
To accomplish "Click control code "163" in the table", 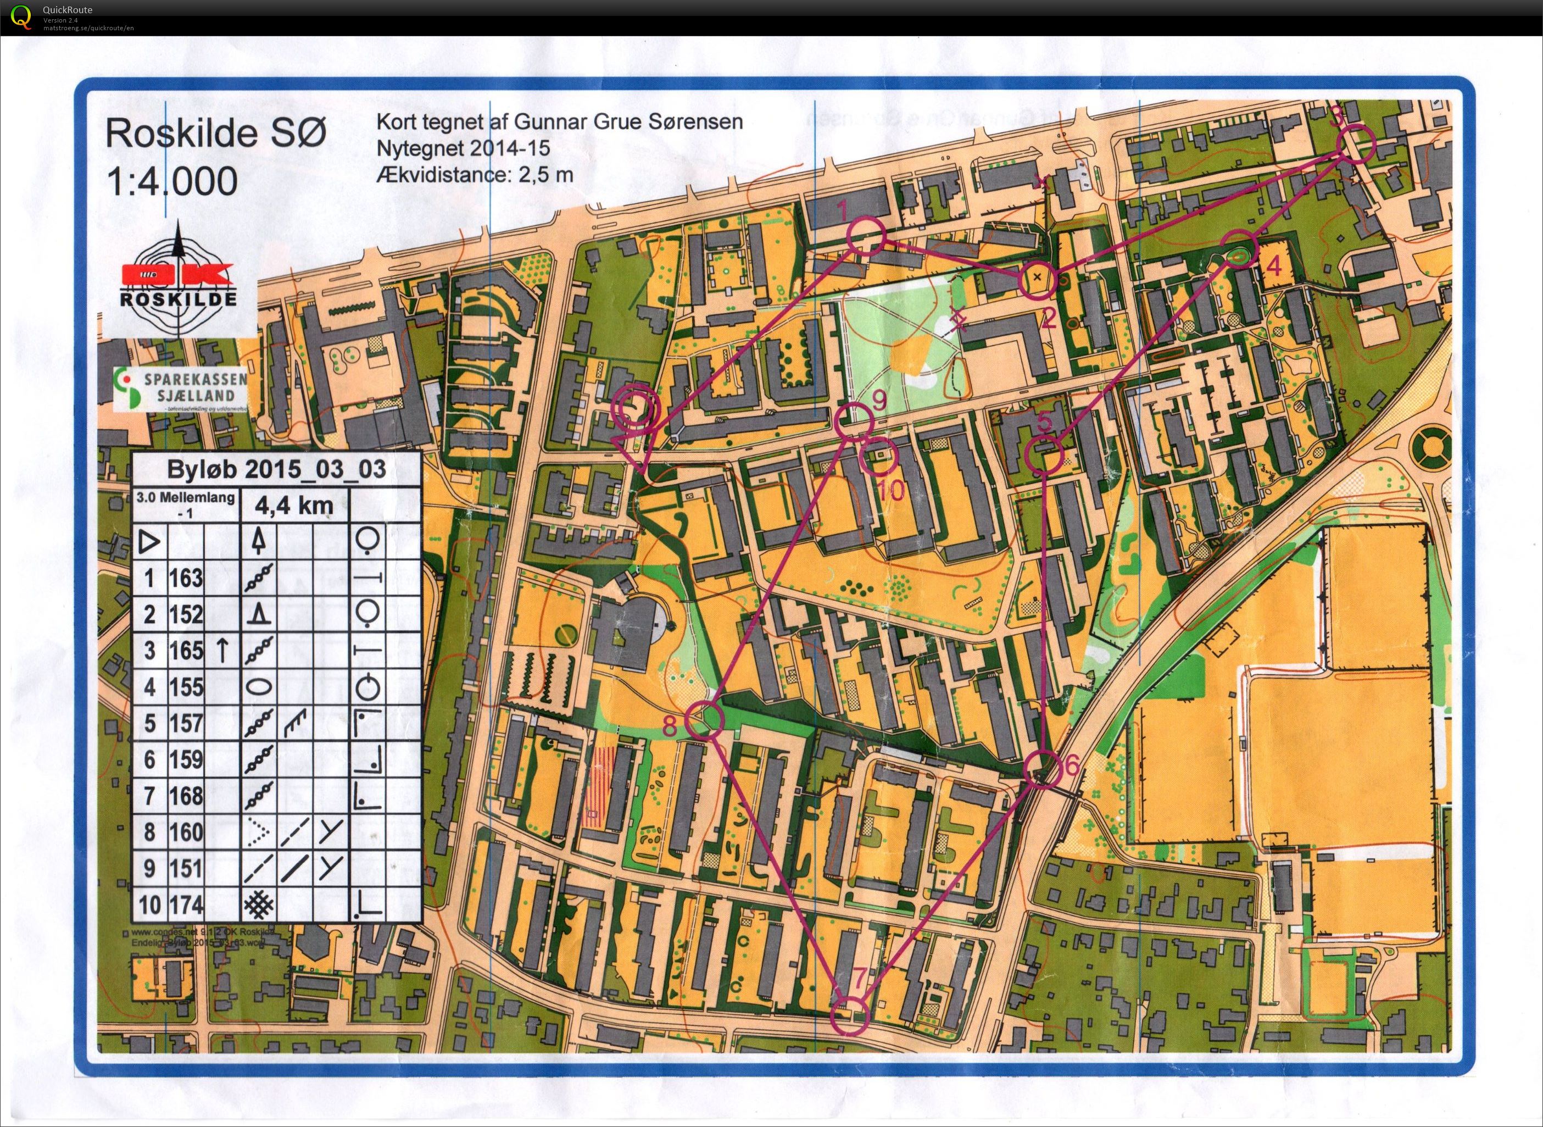I will (186, 579).
